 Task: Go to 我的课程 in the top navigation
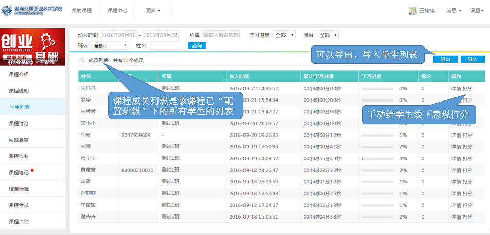point(81,11)
